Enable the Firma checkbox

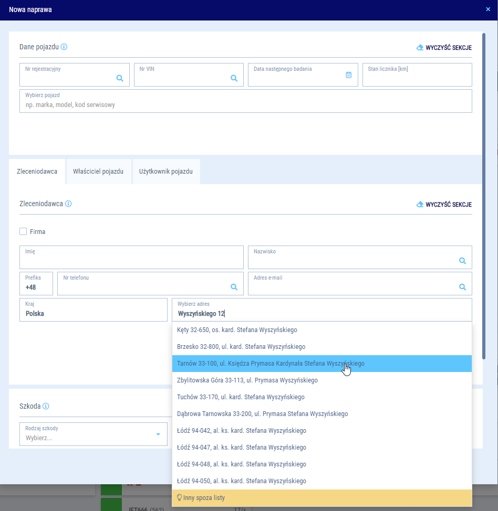(x=23, y=231)
